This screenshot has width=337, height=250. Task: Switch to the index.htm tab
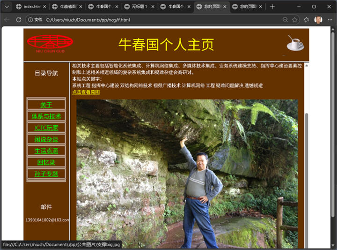point(31,7)
